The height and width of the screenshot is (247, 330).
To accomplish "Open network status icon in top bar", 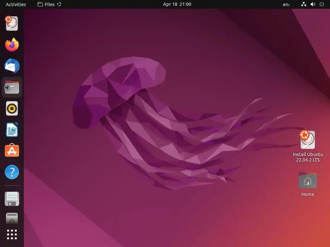I will tap(304, 4).
